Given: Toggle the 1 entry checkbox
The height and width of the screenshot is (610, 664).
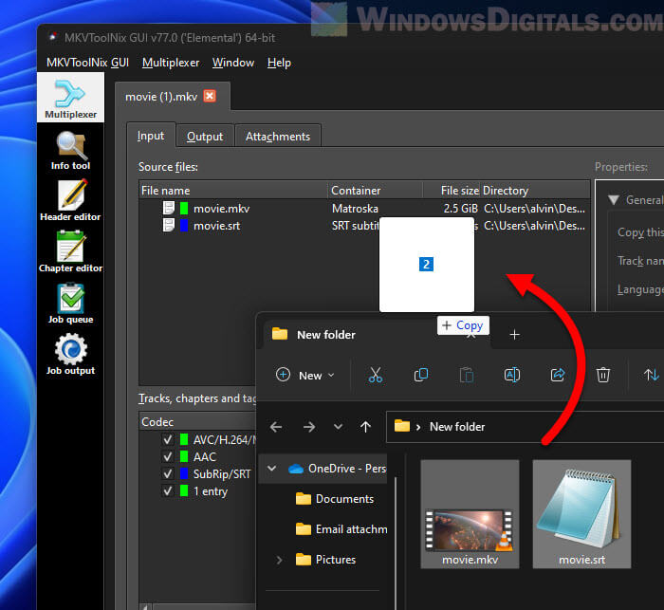Looking at the screenshot, I should coord(168,491).
